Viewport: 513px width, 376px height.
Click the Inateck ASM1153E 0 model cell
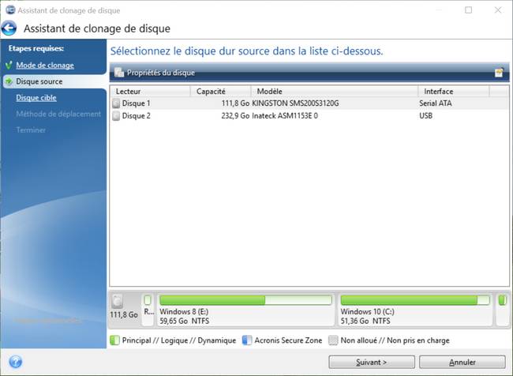coord(285,116)
